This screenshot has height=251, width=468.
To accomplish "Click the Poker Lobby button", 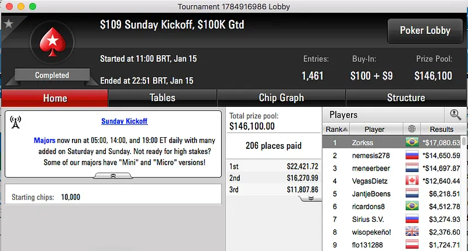I will pos(425,30).
